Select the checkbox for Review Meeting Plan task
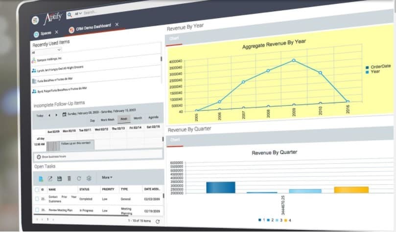 tap(36, 211)
